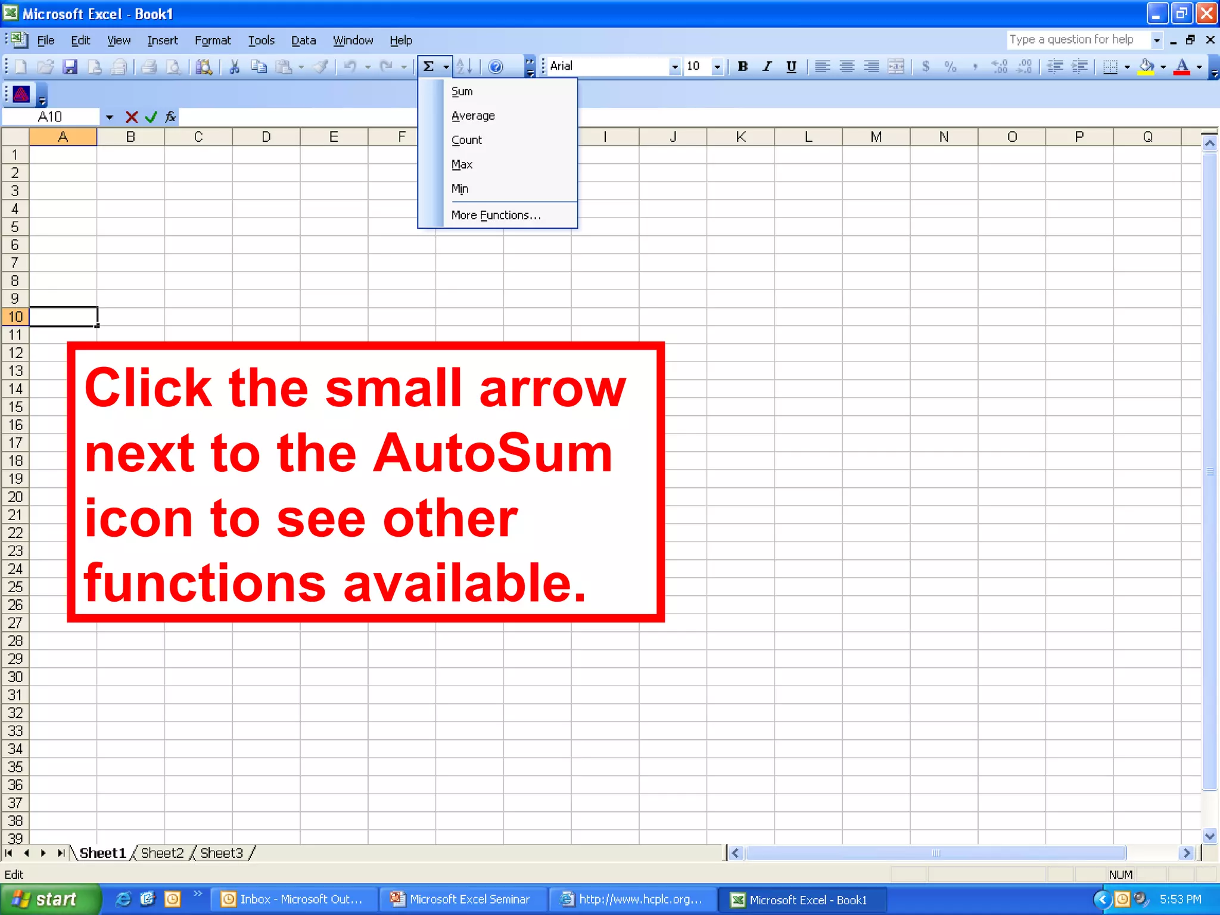Toggle Center alignment
Image resolution: width=1220 pixels, height=915 pixels.
tap(846, 67)
